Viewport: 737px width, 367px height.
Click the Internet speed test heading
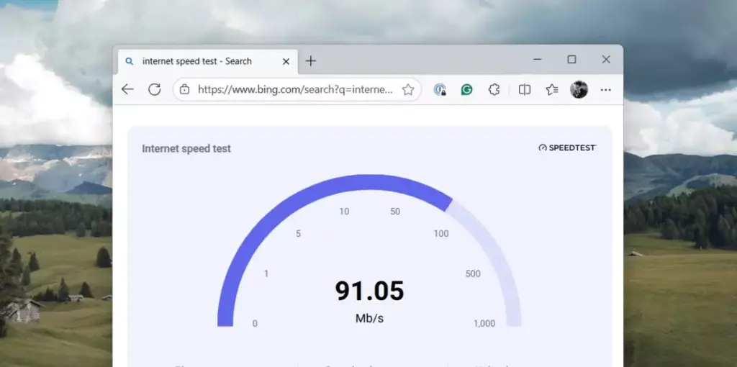click(186, 148)
